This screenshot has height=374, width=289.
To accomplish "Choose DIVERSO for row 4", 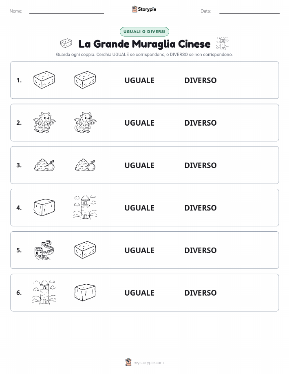I will pyautogui.click(x=201, y=208).
